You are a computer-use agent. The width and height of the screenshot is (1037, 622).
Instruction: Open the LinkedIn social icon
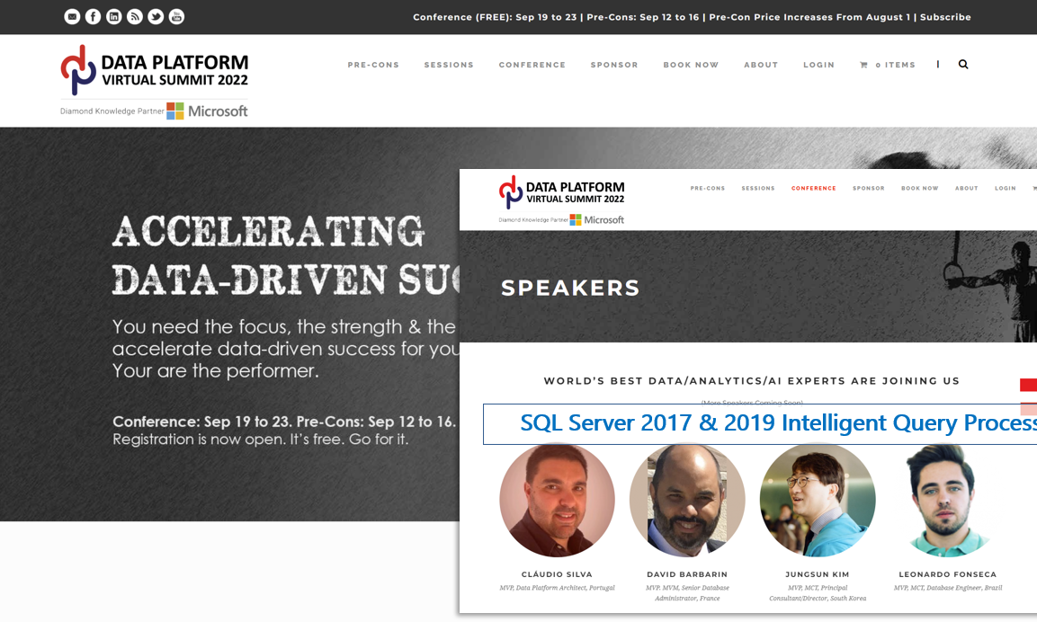click(114, 17)
